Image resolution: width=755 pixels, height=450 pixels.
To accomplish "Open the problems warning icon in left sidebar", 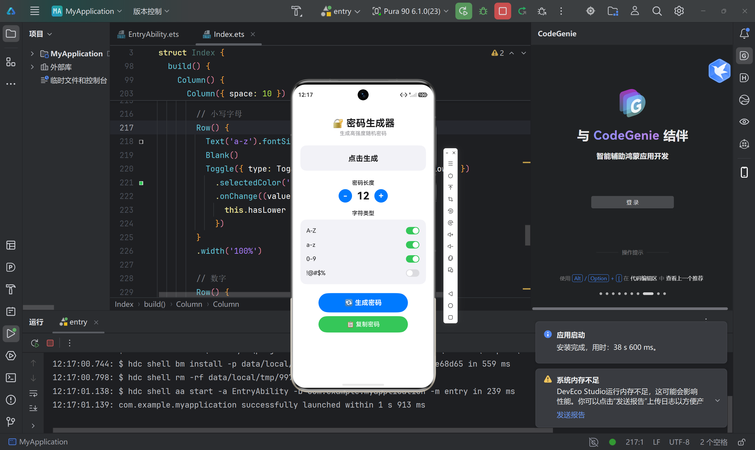I will pos(11,400).
